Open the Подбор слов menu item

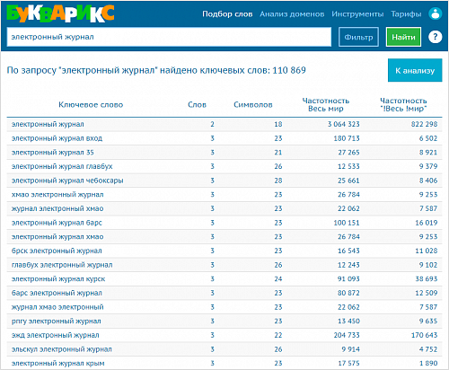tap(227, 14)
